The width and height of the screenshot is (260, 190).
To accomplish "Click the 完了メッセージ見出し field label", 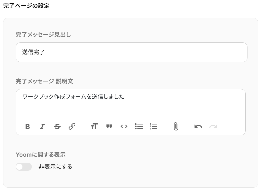I will pos(43,35).
